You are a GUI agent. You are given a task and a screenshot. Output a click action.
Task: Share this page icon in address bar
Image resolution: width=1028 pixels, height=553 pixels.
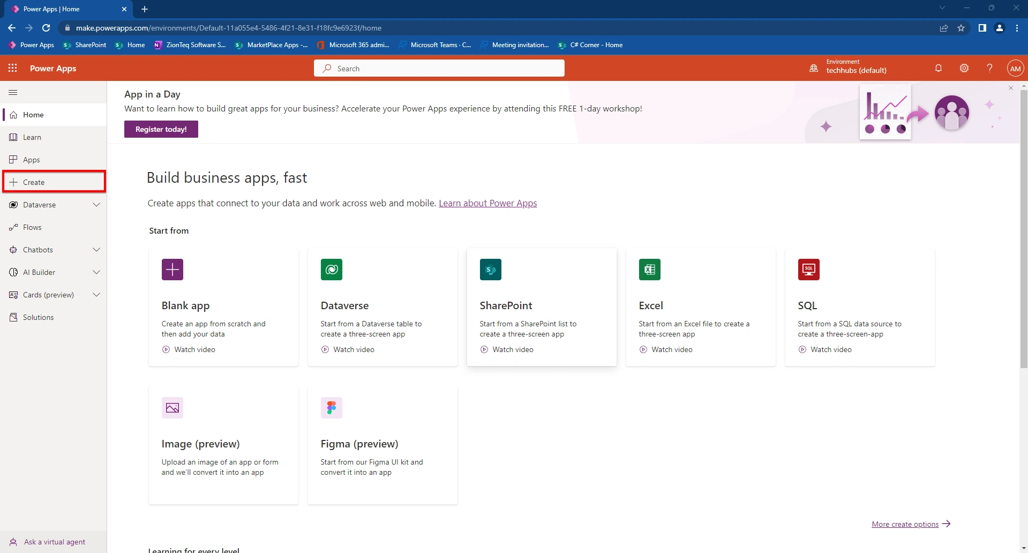click(x=944, y=28)
